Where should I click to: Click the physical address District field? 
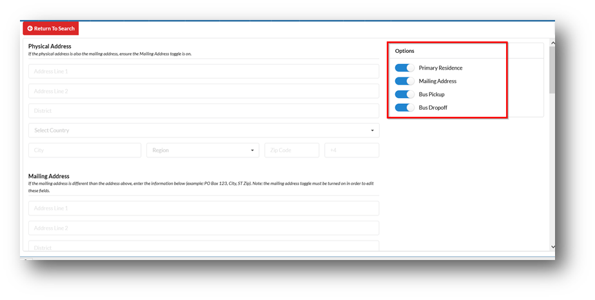pyautogui.click(x=204, y=111)
